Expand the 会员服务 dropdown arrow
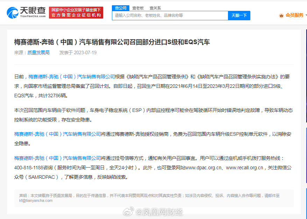 tap(305, 15)
